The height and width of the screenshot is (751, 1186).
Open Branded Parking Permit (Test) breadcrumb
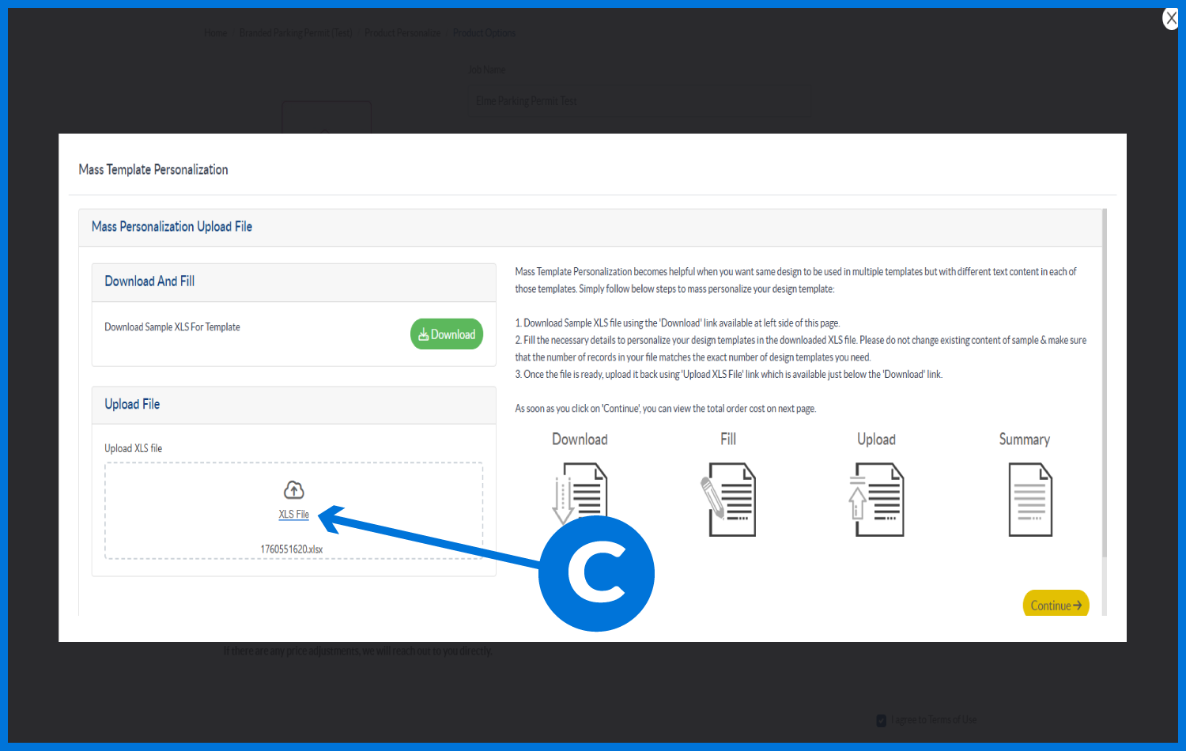point(296,33)
